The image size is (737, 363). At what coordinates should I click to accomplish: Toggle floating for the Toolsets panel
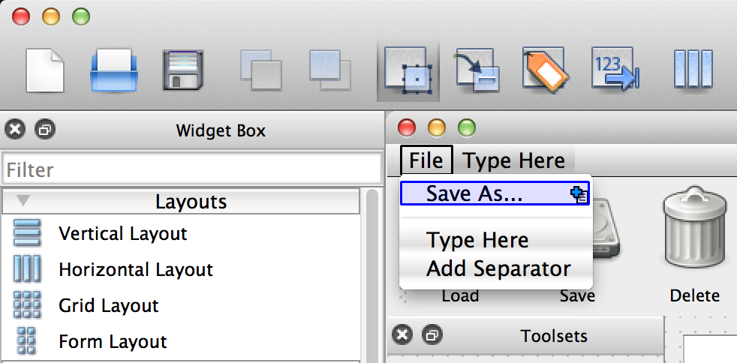click(431, 334)
